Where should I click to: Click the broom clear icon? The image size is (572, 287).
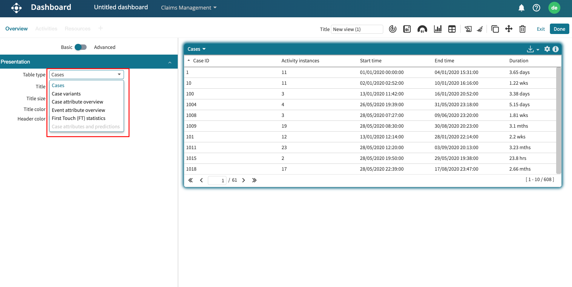[480, 29]
